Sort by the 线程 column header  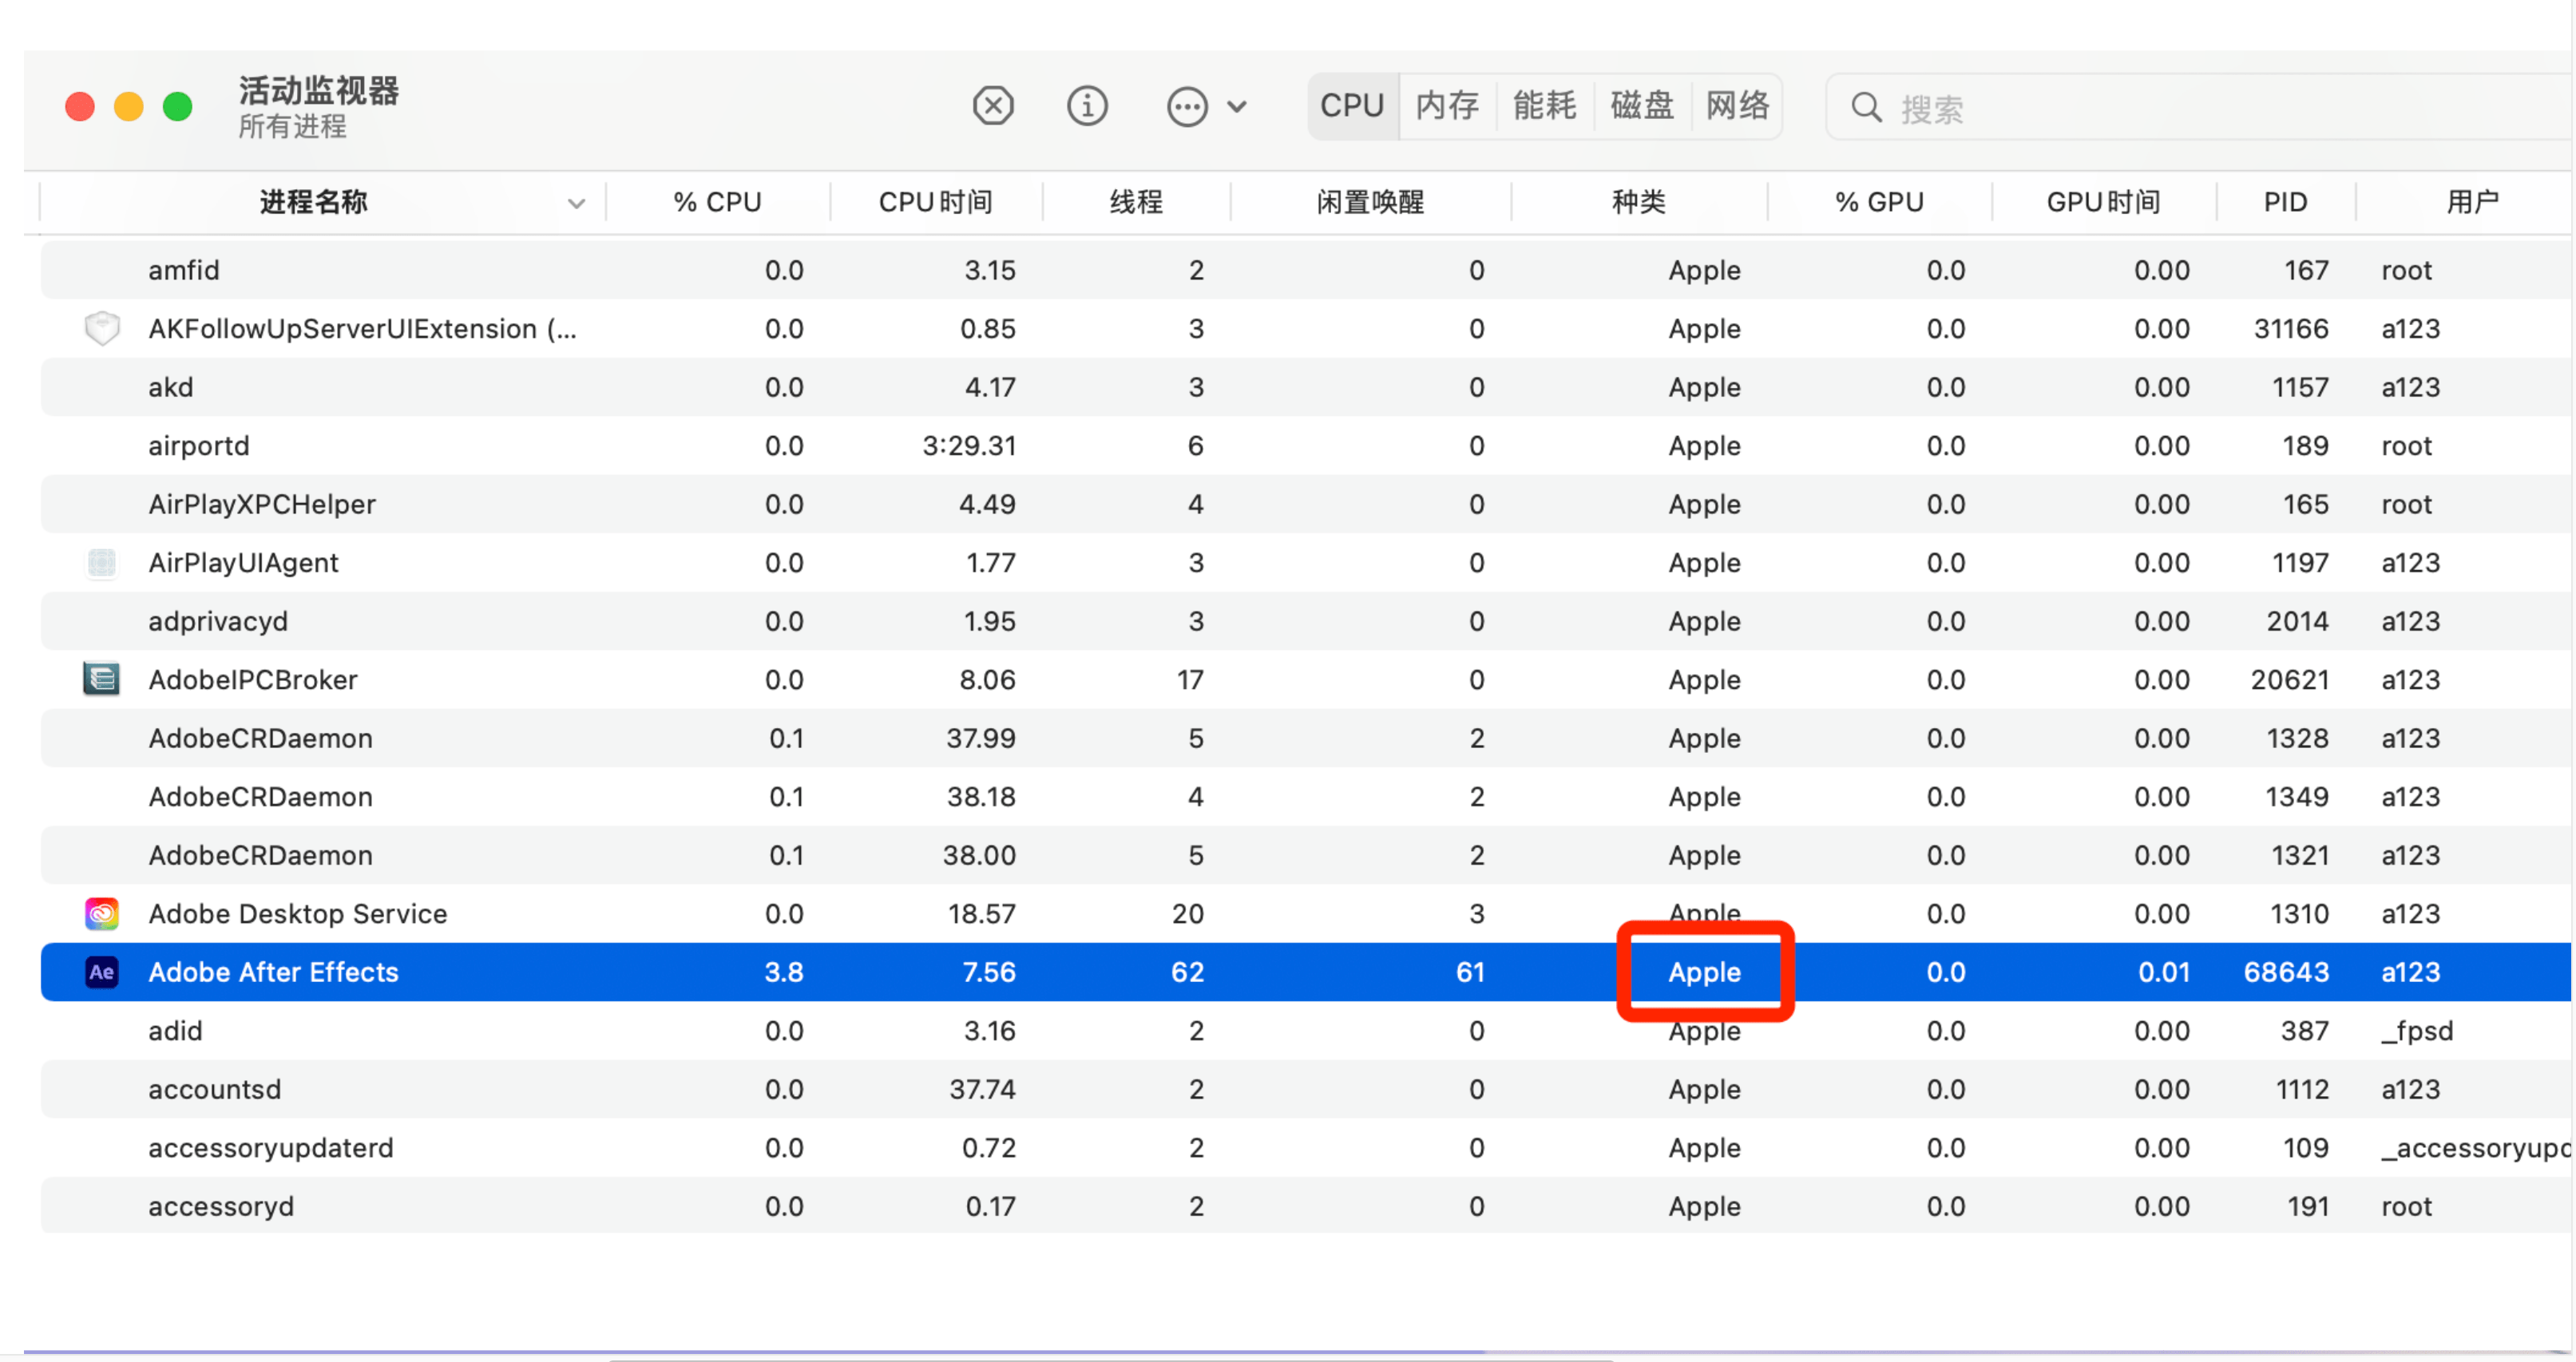1136,203
